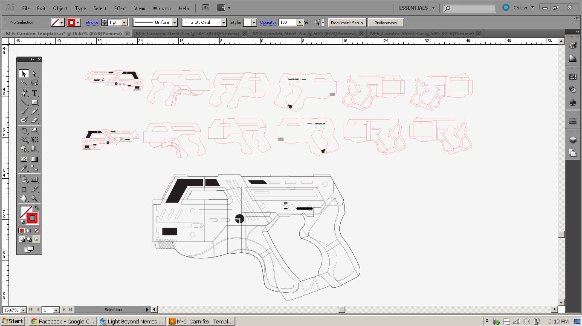Open stroke weight 1 pt dropdown
The width and height of the screenshot is (582, 326).
coord(125,23)
